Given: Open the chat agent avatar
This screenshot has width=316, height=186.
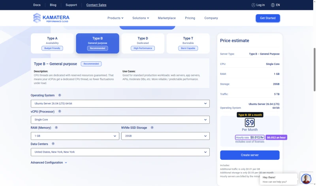Looking at the screenshot, I should coord(306,179).
